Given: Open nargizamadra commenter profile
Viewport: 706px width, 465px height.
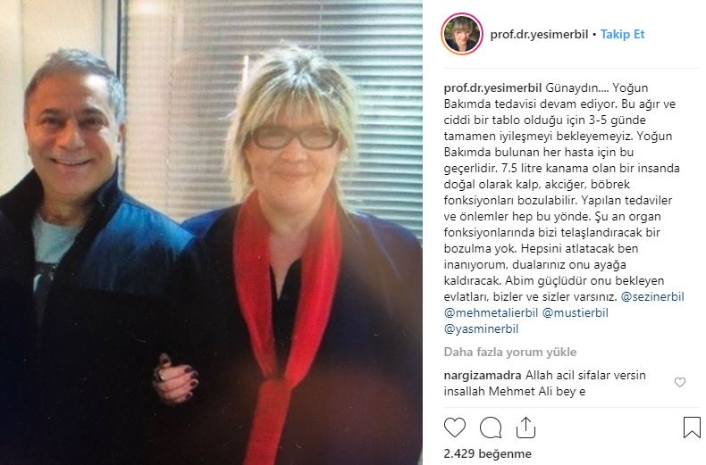Looking at the screenshot, I should [483, 375].
